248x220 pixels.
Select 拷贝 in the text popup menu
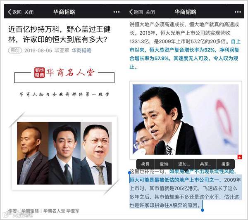pyautogui.click(x=145, y=164)
